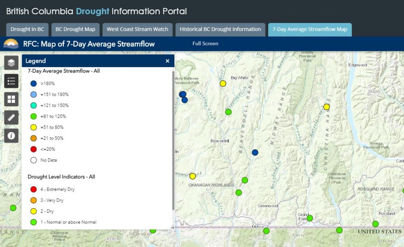404x247 pixels.
Task: Close the Legend panel
Action: click(x=167, y=61)
